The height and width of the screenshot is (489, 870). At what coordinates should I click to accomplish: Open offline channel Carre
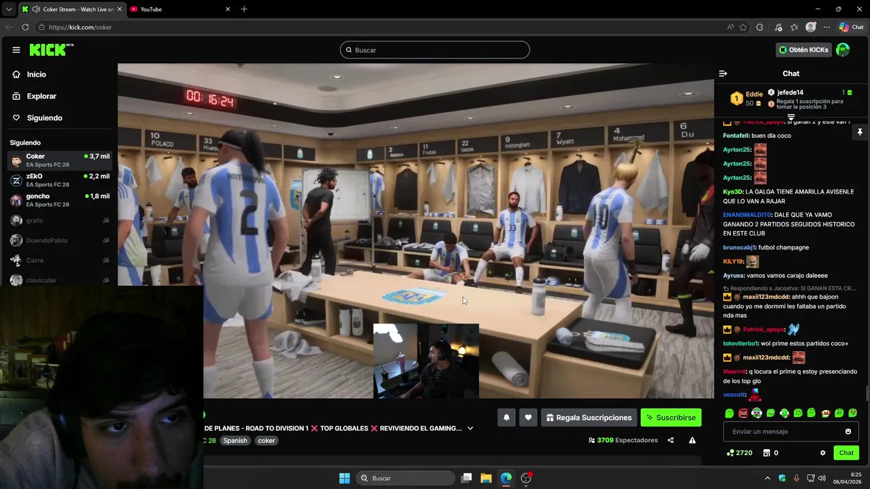click(60, 259)
